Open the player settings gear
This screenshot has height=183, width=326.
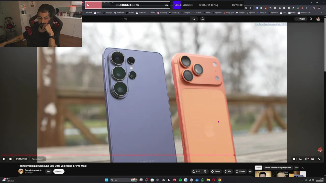click(x=307, y=159)
